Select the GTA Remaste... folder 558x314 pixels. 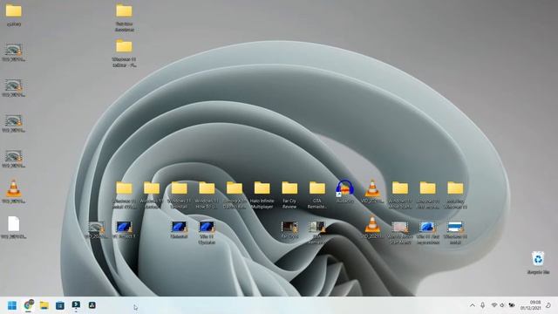317,195
